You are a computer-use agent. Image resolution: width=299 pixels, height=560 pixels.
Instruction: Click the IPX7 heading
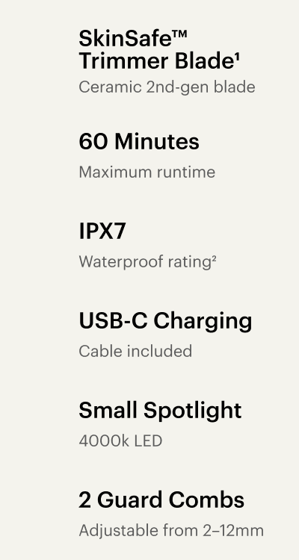pyautogui.click(x=102, y=231)
